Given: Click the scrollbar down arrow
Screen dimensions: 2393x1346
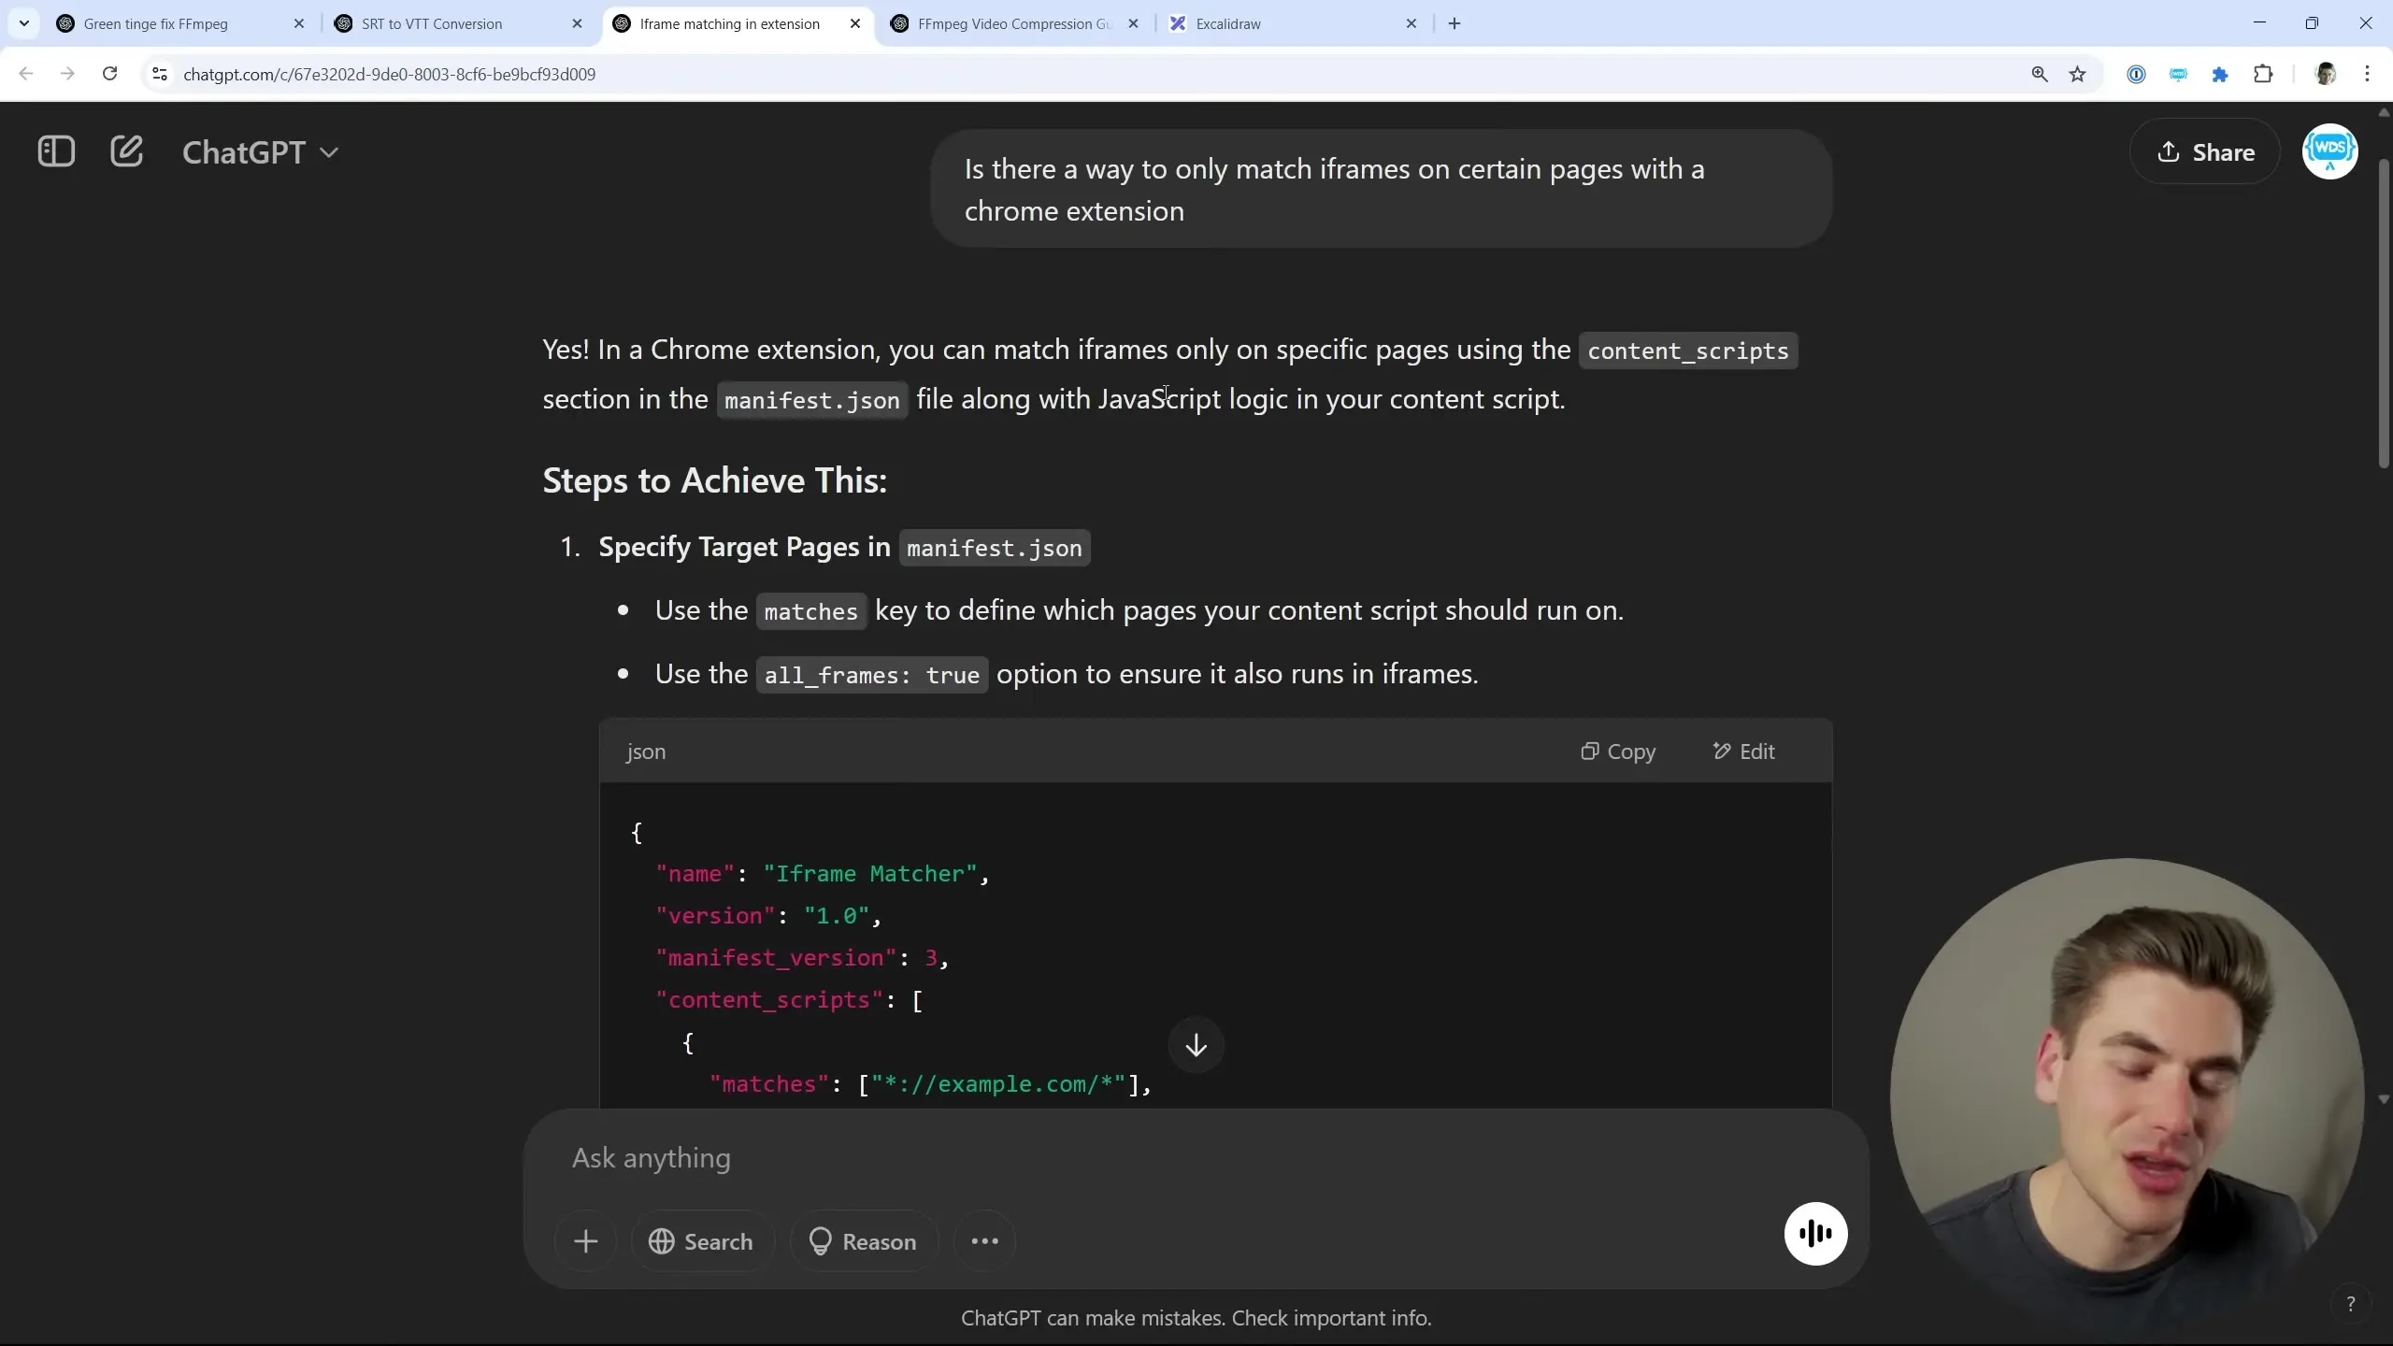Looking at the screenshot, I should click(2384, 1099).
